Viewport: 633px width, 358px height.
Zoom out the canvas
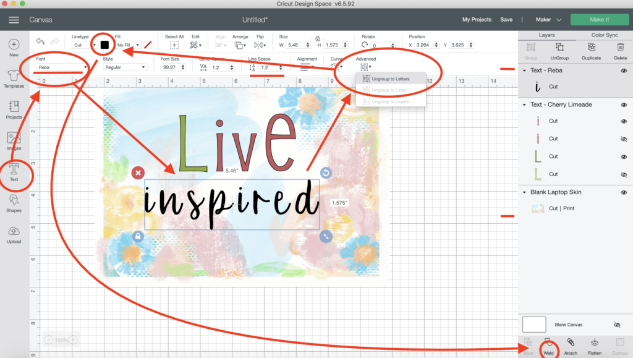point(48,340)
